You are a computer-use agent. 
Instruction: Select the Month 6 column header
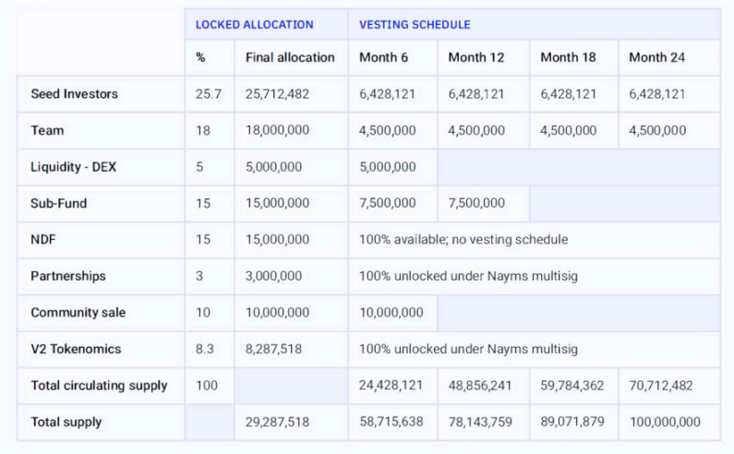coord(383,57)
